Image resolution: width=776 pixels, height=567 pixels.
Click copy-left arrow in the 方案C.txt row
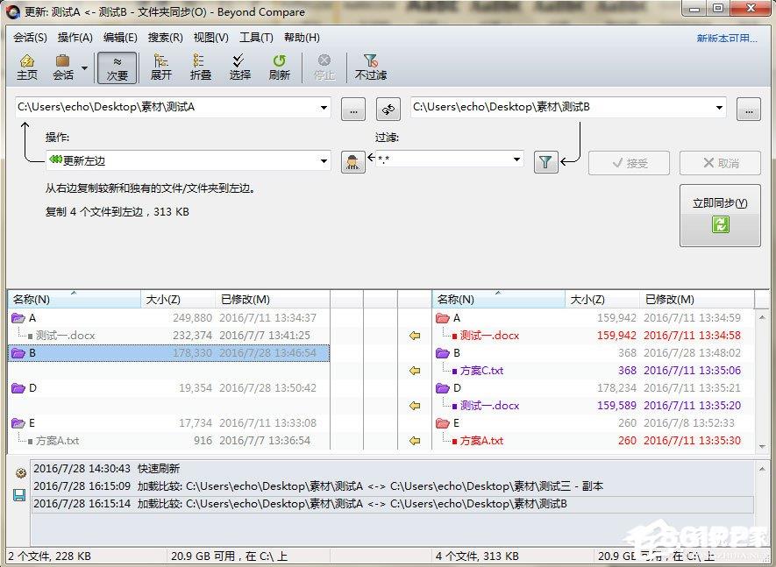(415, 371)
